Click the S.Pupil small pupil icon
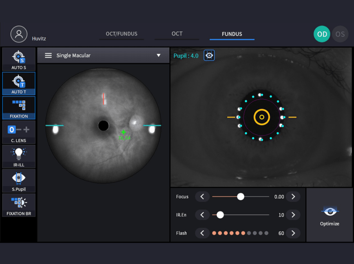The image size is (354, 264). [x=18, y=181]
